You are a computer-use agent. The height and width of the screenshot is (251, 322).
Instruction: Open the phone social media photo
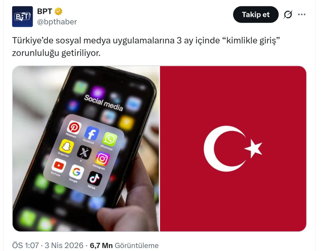point(86,149)
